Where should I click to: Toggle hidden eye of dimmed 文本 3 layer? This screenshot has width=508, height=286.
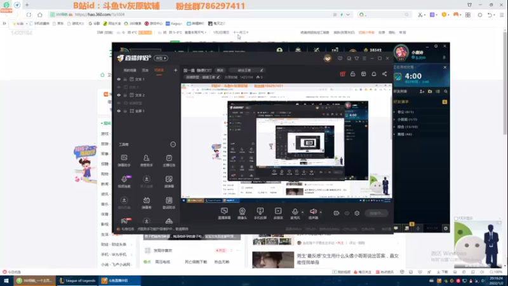tap(119, 87)
